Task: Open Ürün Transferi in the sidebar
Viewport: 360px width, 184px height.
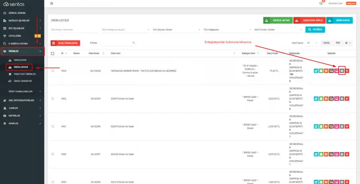Action: 23,81
